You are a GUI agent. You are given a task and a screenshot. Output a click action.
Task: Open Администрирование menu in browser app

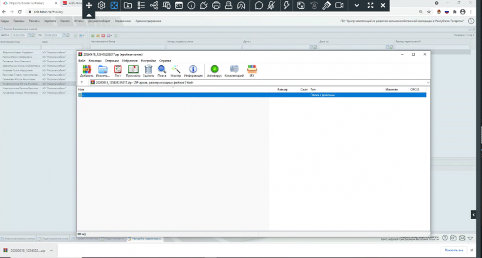148,21
